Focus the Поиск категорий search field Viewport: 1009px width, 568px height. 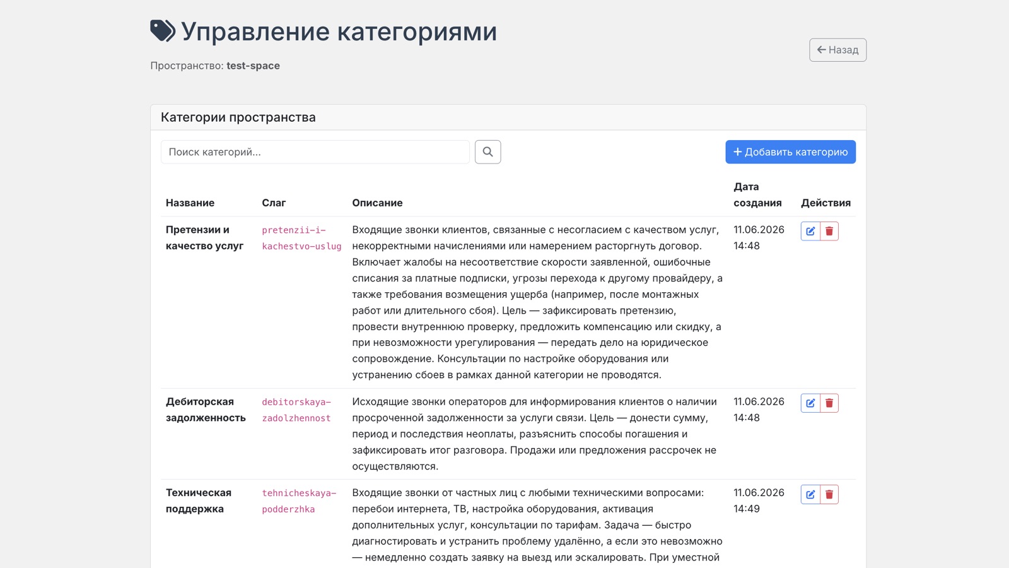[315, 152]
